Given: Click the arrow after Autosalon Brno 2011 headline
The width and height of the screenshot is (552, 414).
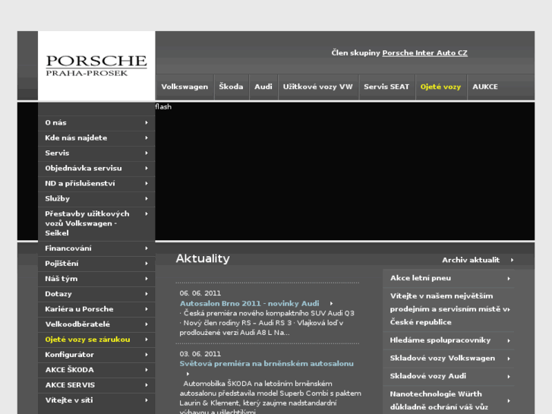Looking at the screenshot, I should click(x=331, y=303).
